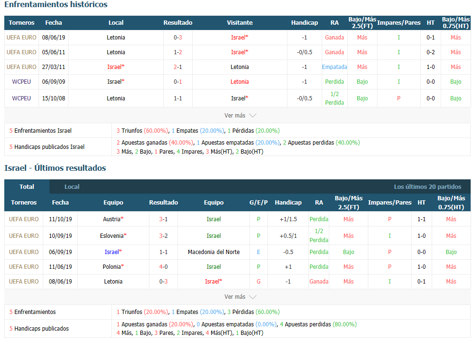Click result 1-2 in 05/06/11 row
This screenshot has width=474, height=343.
click(x=178, y=52)
